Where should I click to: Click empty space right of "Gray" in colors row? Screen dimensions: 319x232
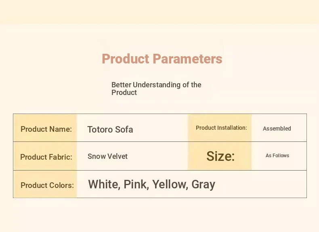[x=262, y=184]
